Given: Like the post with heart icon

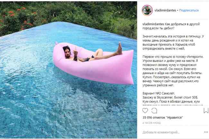Looking at the screenshot, I should click(145, 111).
